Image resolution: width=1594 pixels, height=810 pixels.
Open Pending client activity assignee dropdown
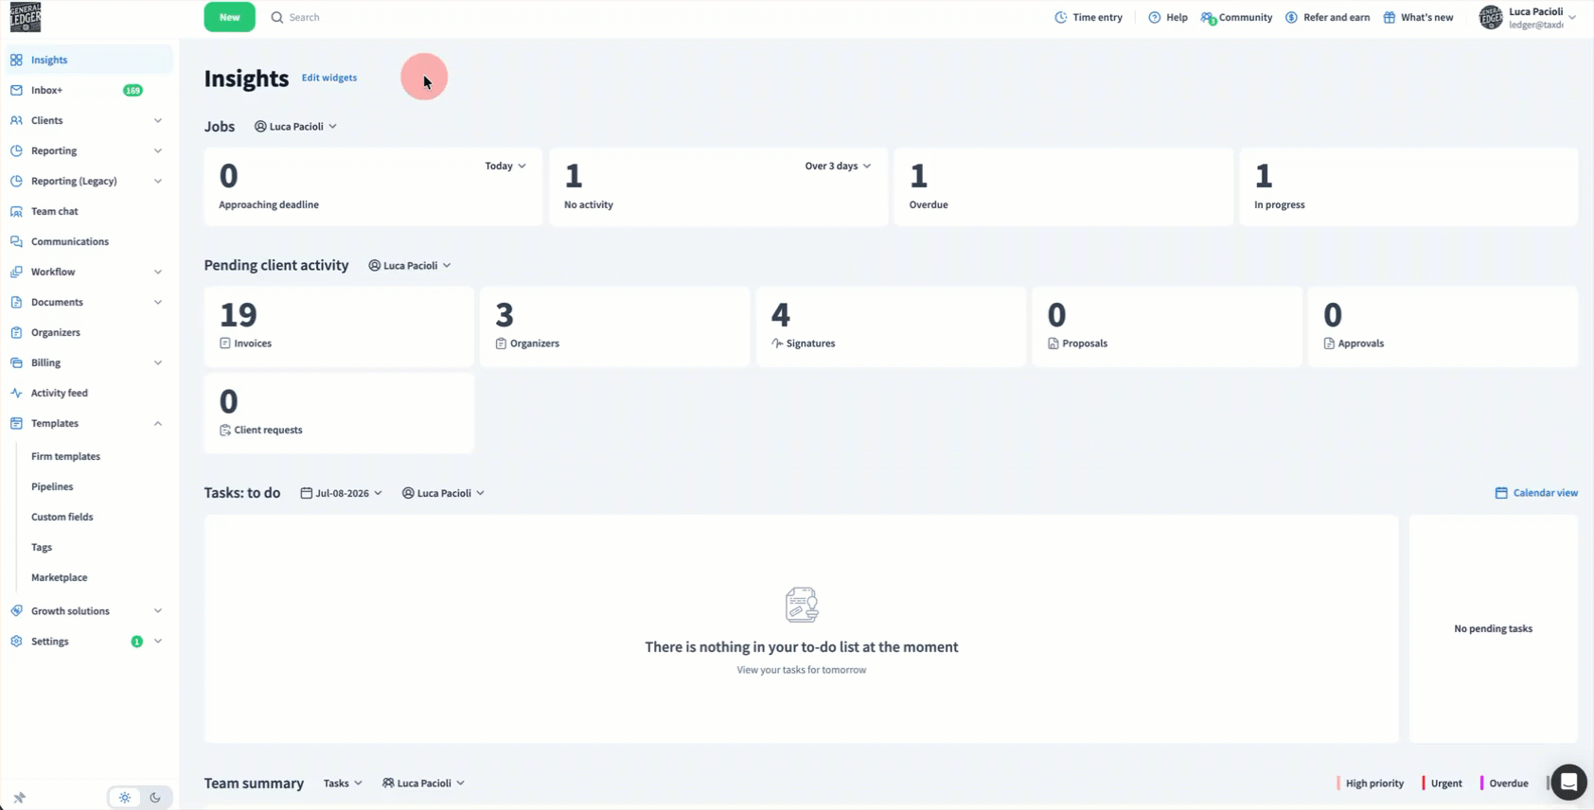tap(409, 265)
